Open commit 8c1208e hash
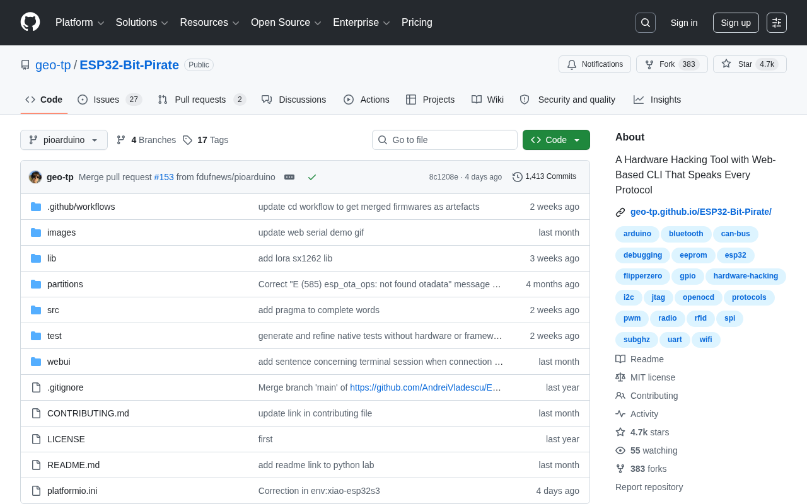This screenshot has height=504, width=807. click(x=444, y=177)
